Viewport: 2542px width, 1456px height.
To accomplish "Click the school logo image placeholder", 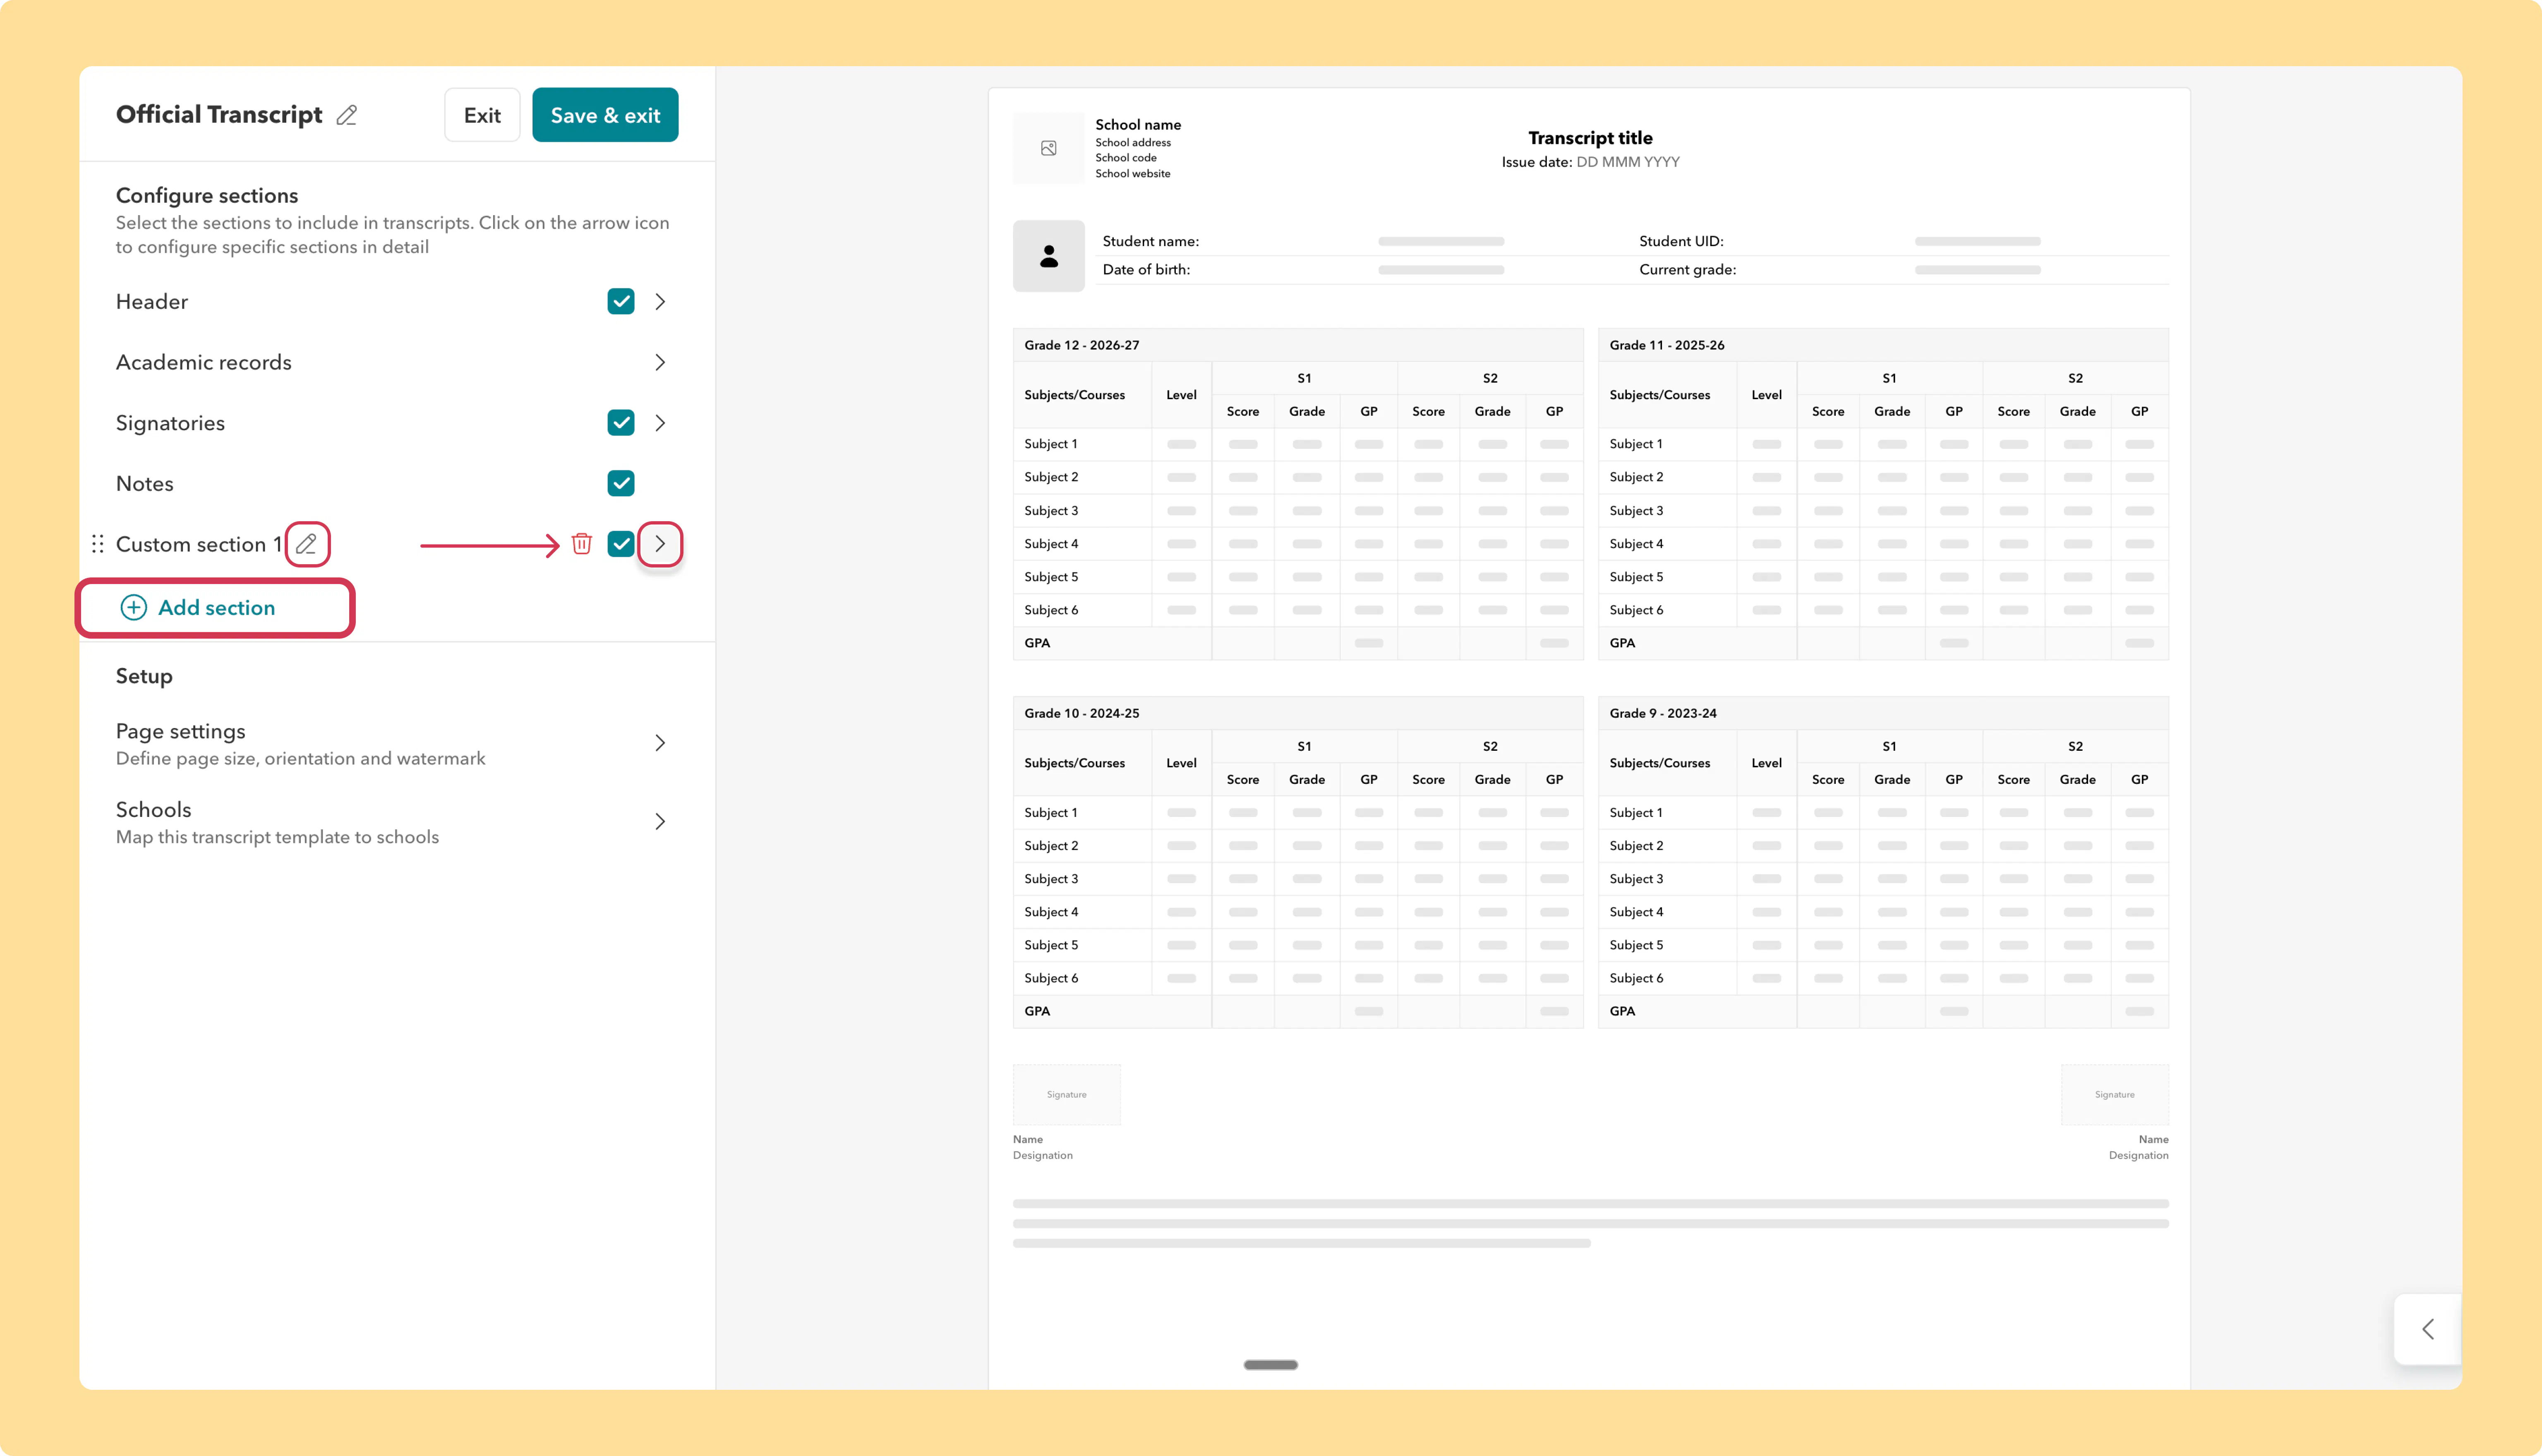I will coord(1049,148).
